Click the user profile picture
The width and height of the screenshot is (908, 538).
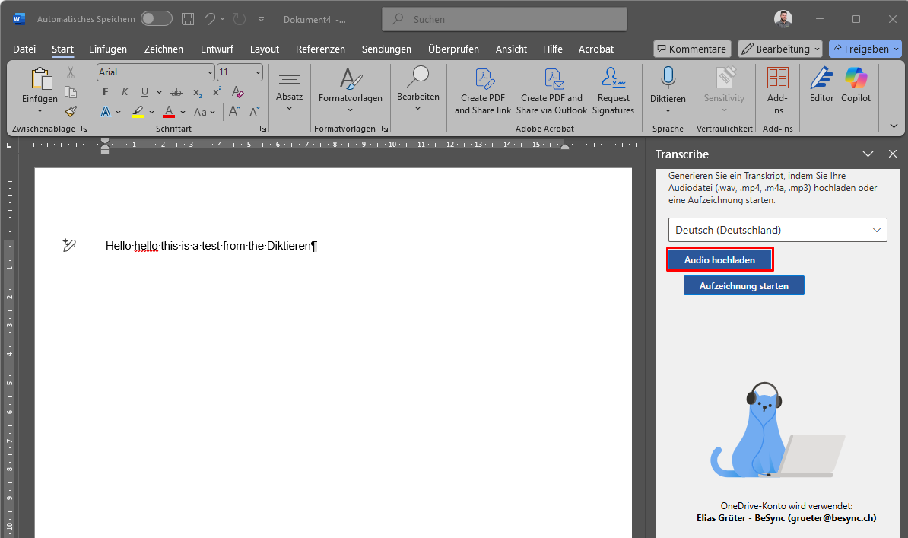pos(783,19)
